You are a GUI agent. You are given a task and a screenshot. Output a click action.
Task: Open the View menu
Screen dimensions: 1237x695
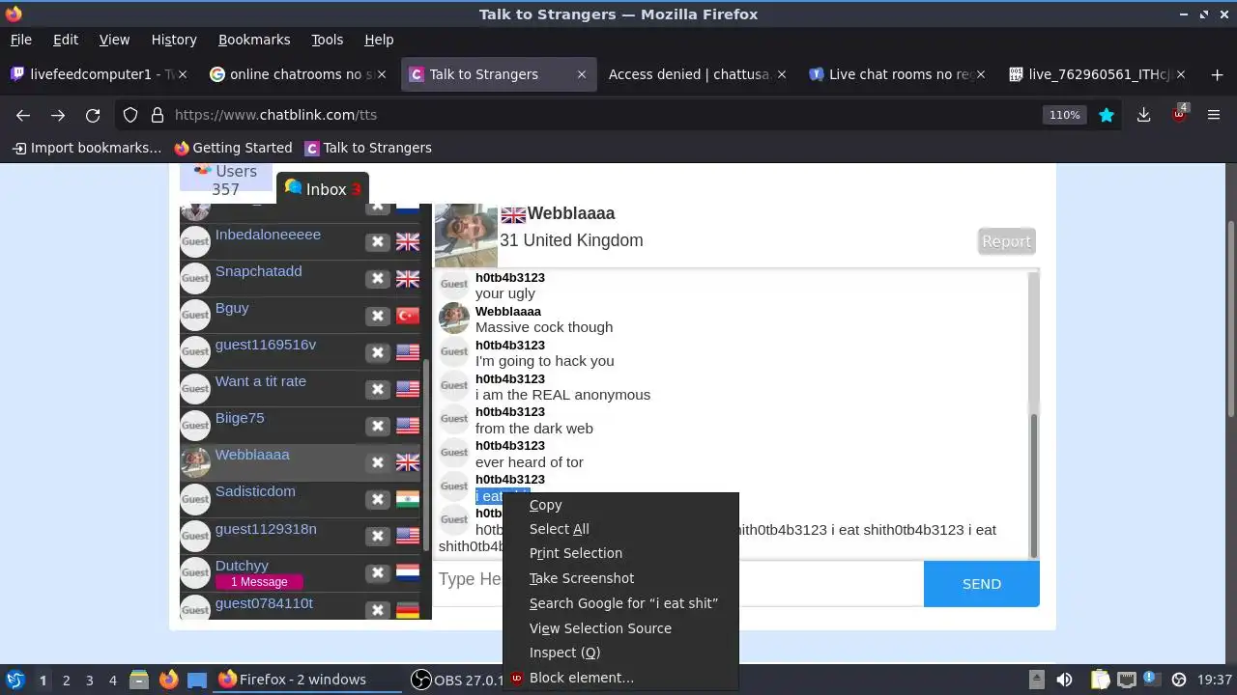(x=114, y=40)
